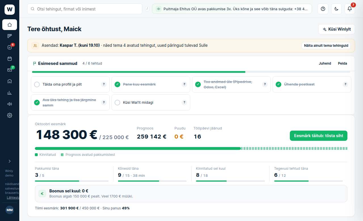The height and width of the screenshot is (221, 363).
Task: Hide first steps with 'Peida'
Action: [343, 63]
